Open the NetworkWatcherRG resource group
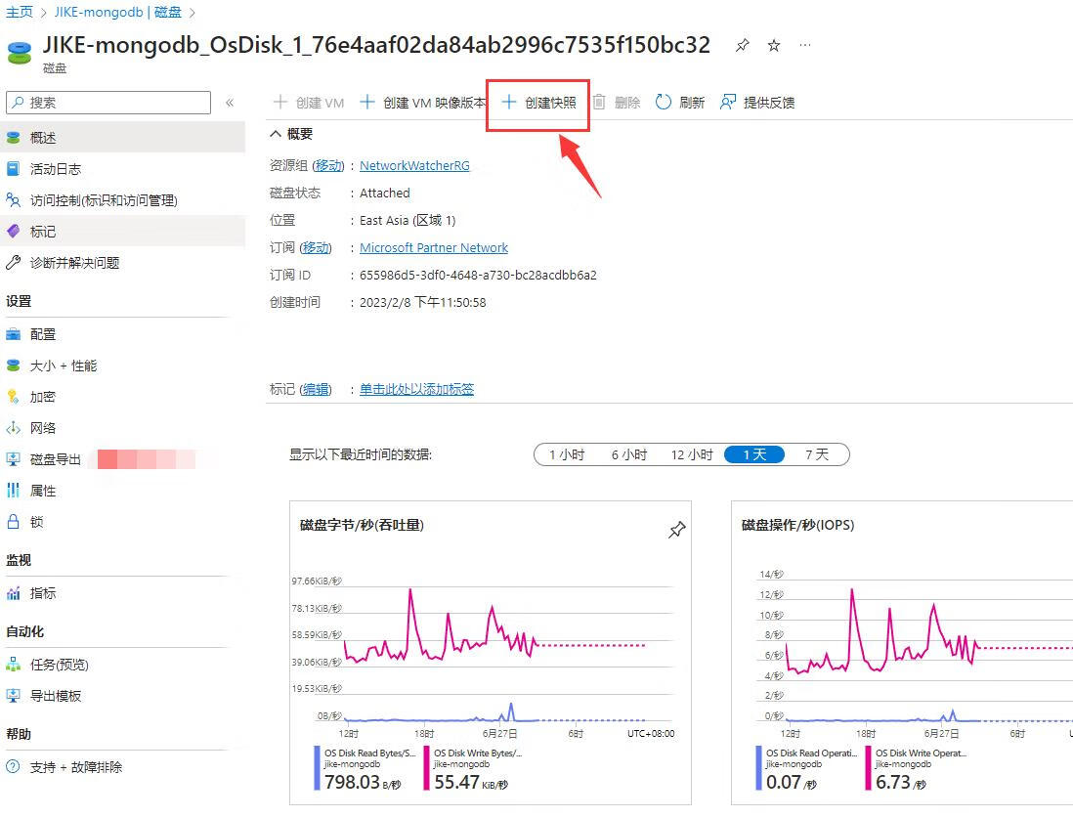The height and width of the screenshot is (818, 1073). point(414,166)
